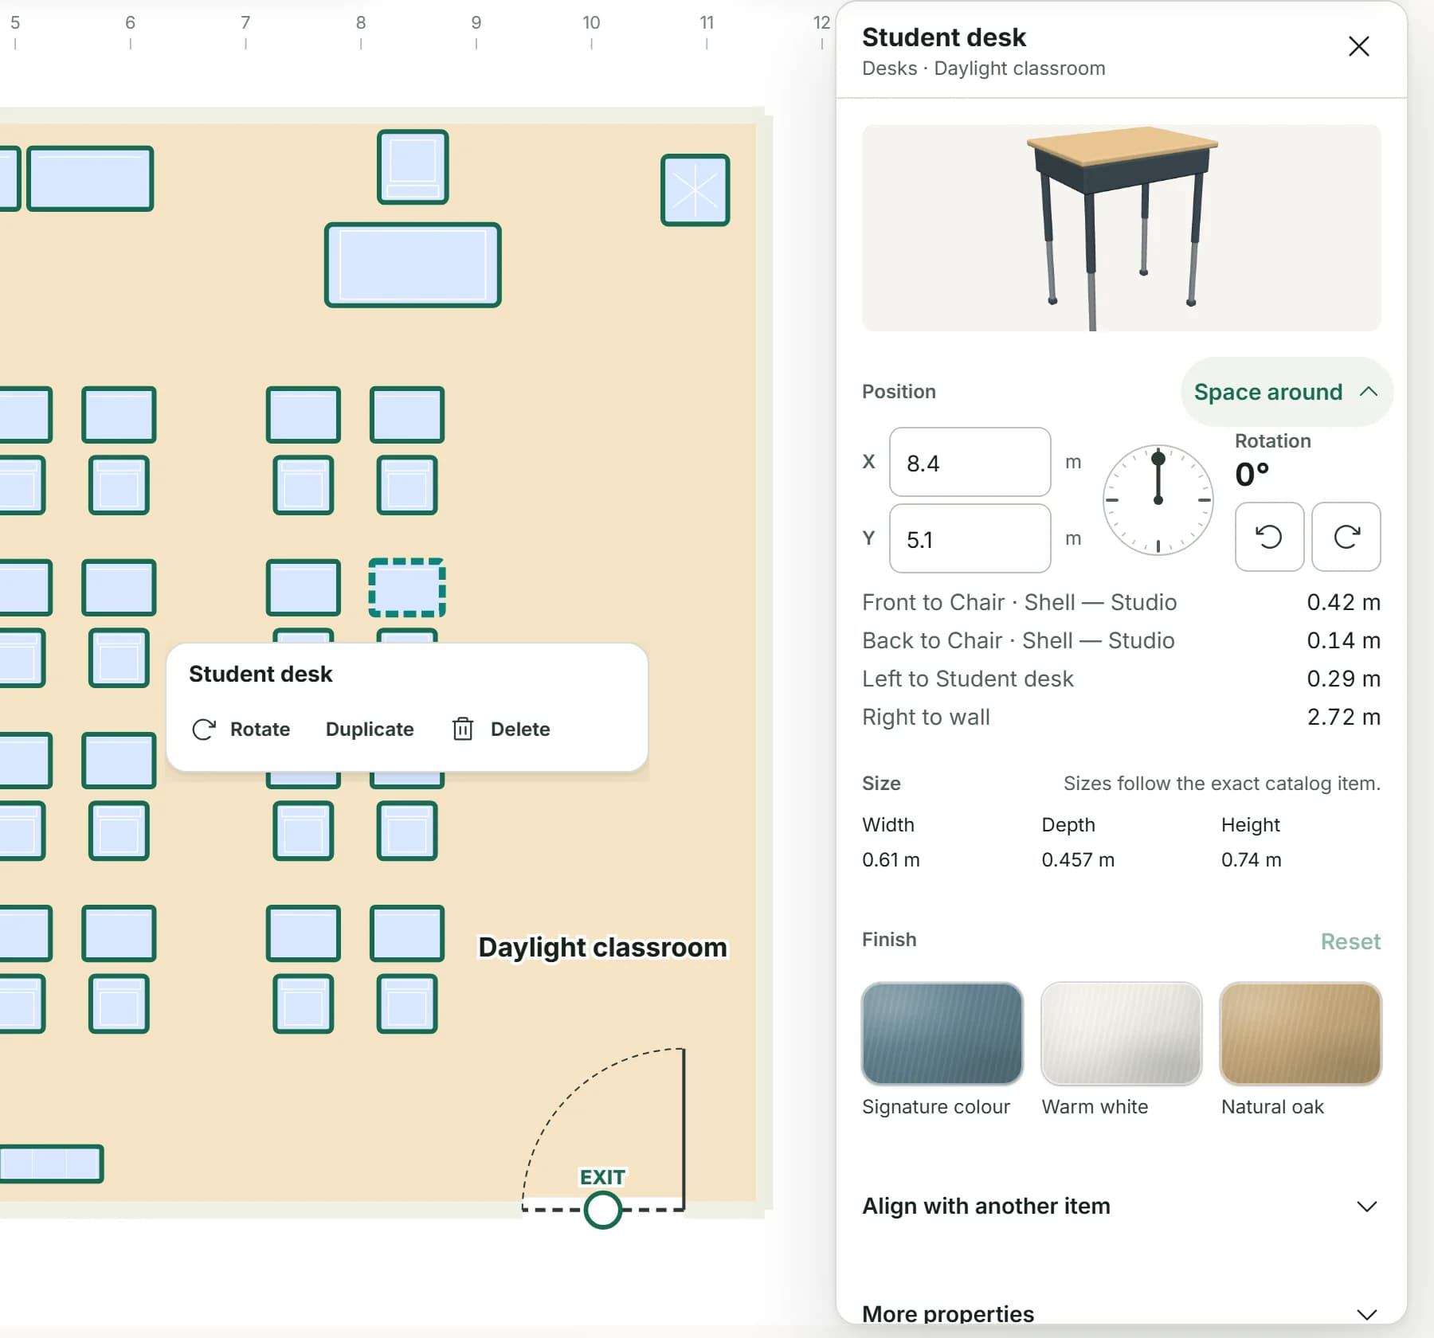Click Back to Chair distance row
The height and width of the screenshot is (1338, 1434).
1121,640
